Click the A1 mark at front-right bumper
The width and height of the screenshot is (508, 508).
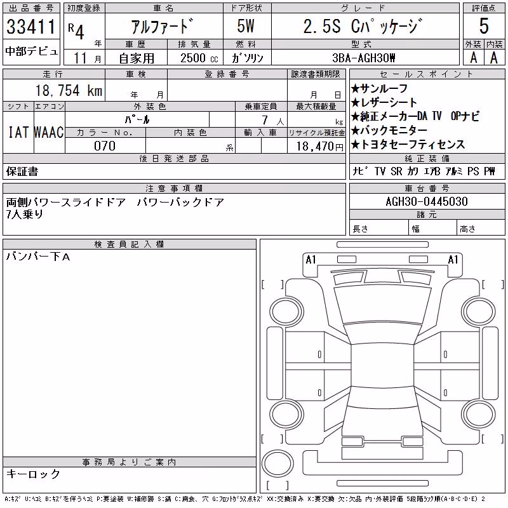(x=453, y=260)
